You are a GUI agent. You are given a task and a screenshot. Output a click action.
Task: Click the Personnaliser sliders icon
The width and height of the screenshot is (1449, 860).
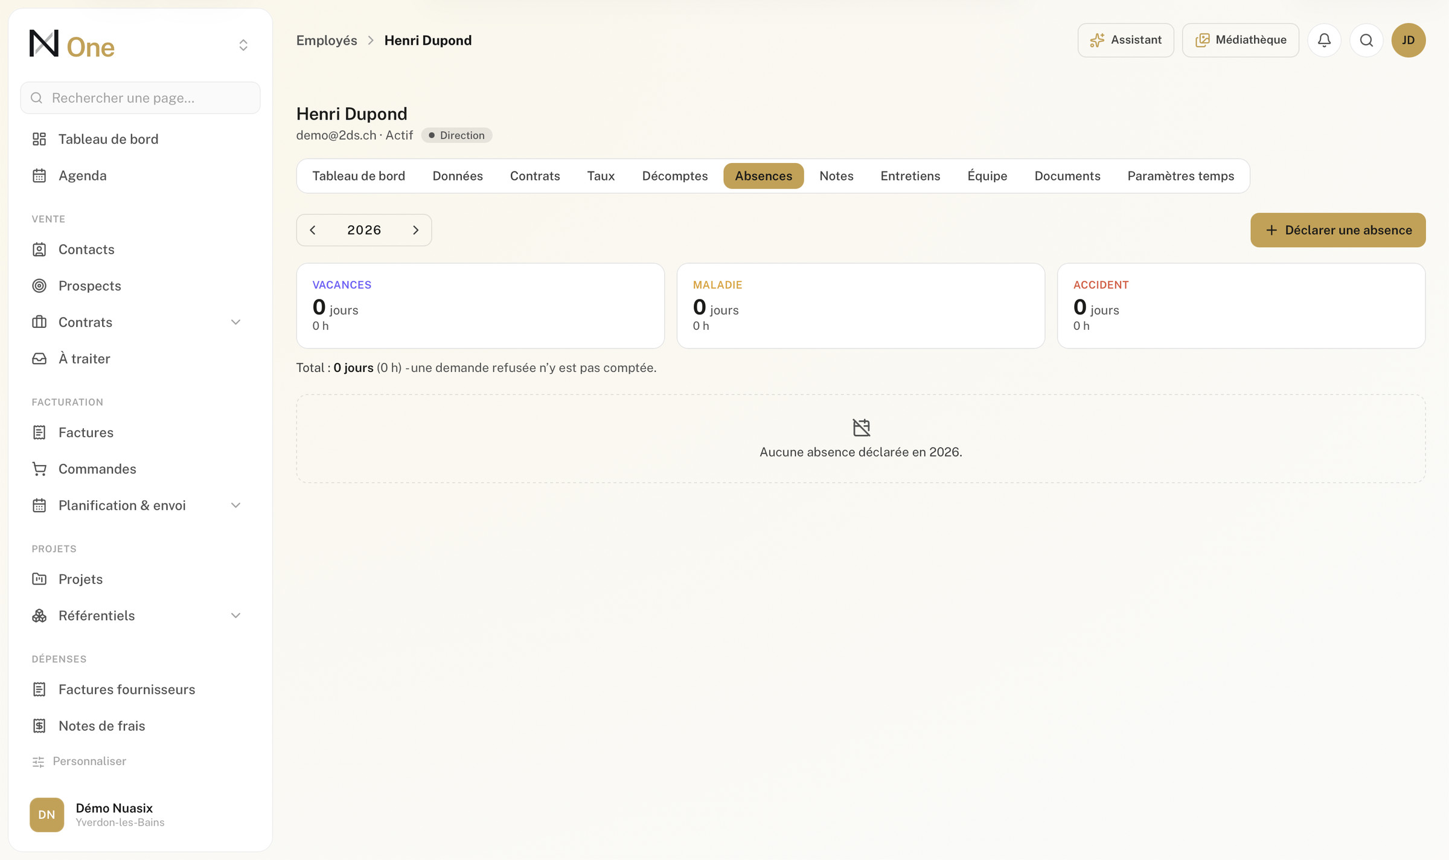tap(38, 762)
